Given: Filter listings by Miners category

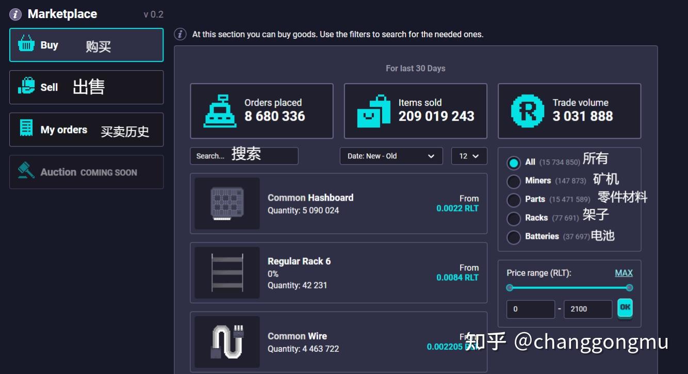Looking at the screenshot, I should click(x=514, y=181).
